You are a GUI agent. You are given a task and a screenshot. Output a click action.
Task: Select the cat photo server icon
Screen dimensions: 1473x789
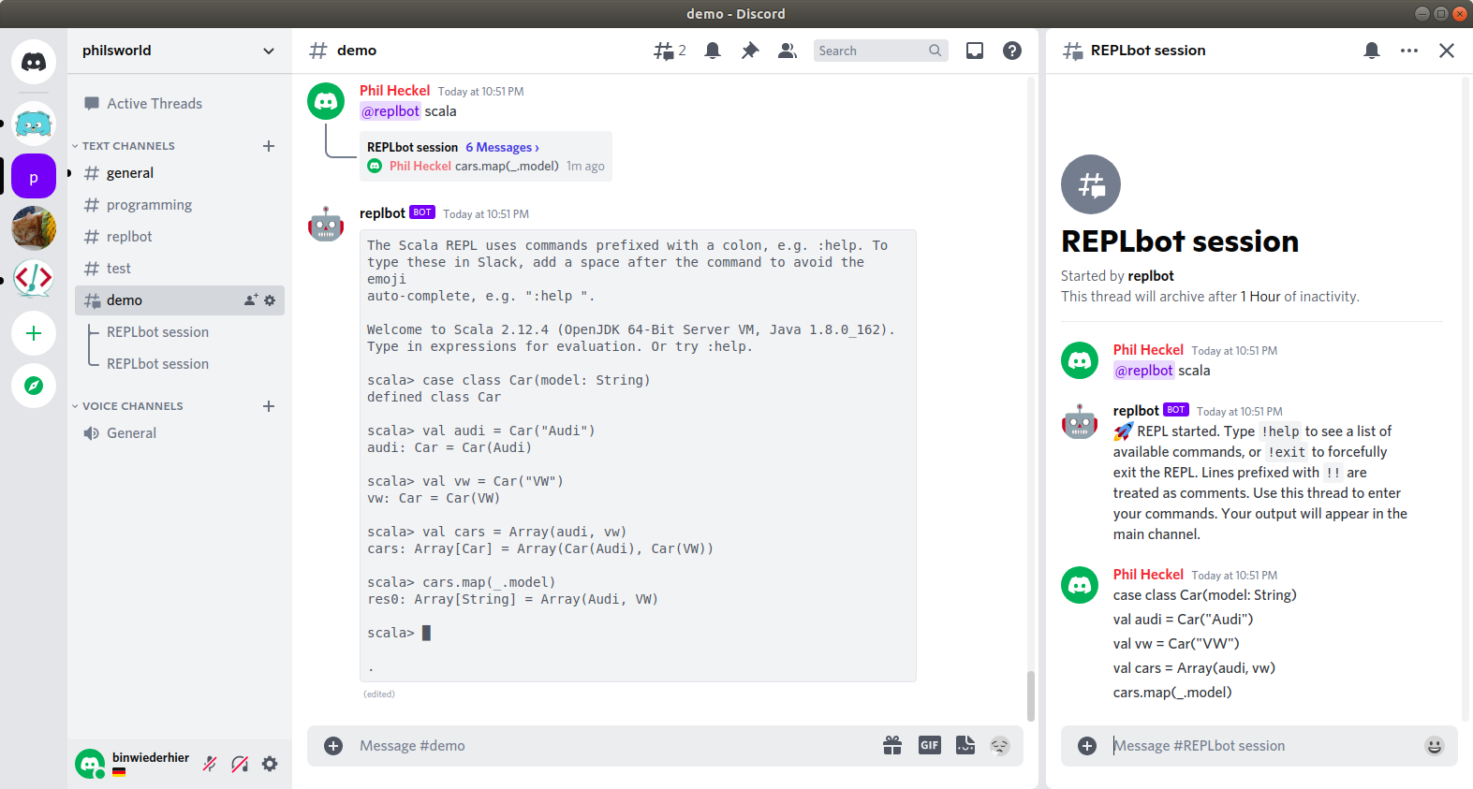34,227
